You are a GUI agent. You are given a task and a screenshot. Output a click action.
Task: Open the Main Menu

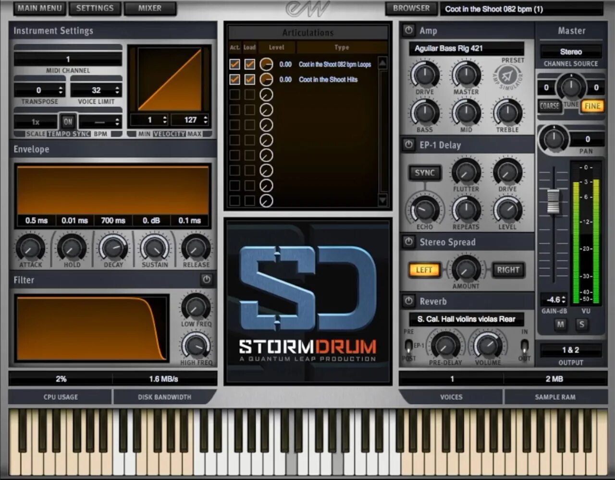point(39,8)
